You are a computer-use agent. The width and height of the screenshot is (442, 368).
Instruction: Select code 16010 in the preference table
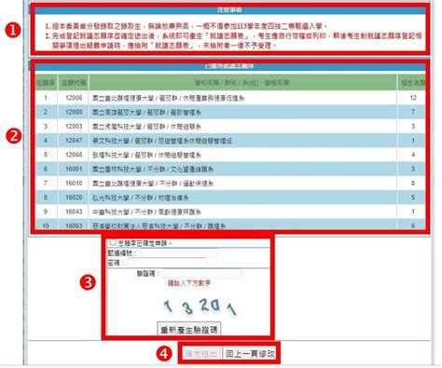(x=74, y=184)
